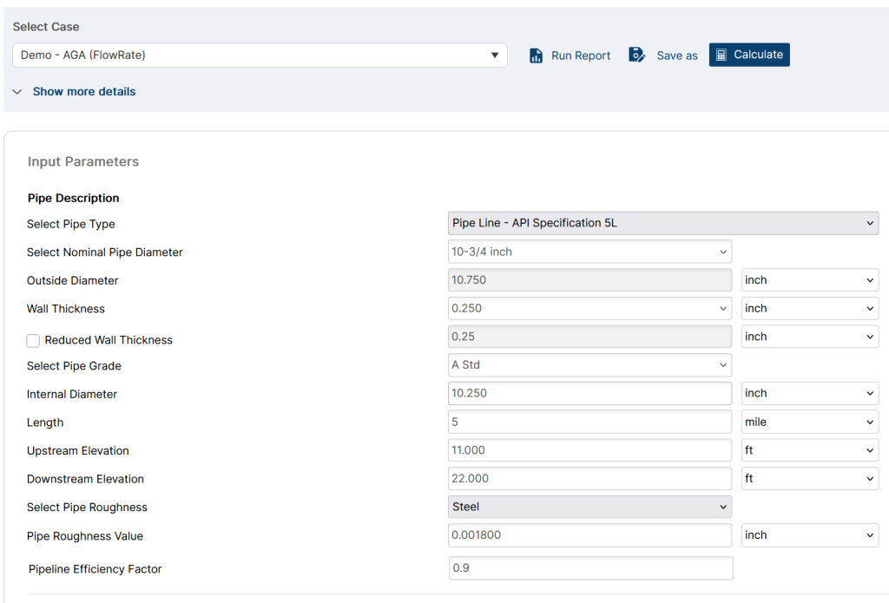Click the Save as pencil icon
Image resolution: width=889 pixels, height=603 pixels.
636,55
